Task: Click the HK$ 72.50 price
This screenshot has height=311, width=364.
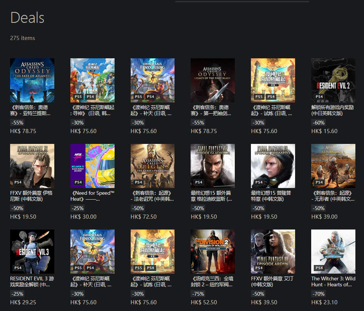Action: [x=143, y=217]
